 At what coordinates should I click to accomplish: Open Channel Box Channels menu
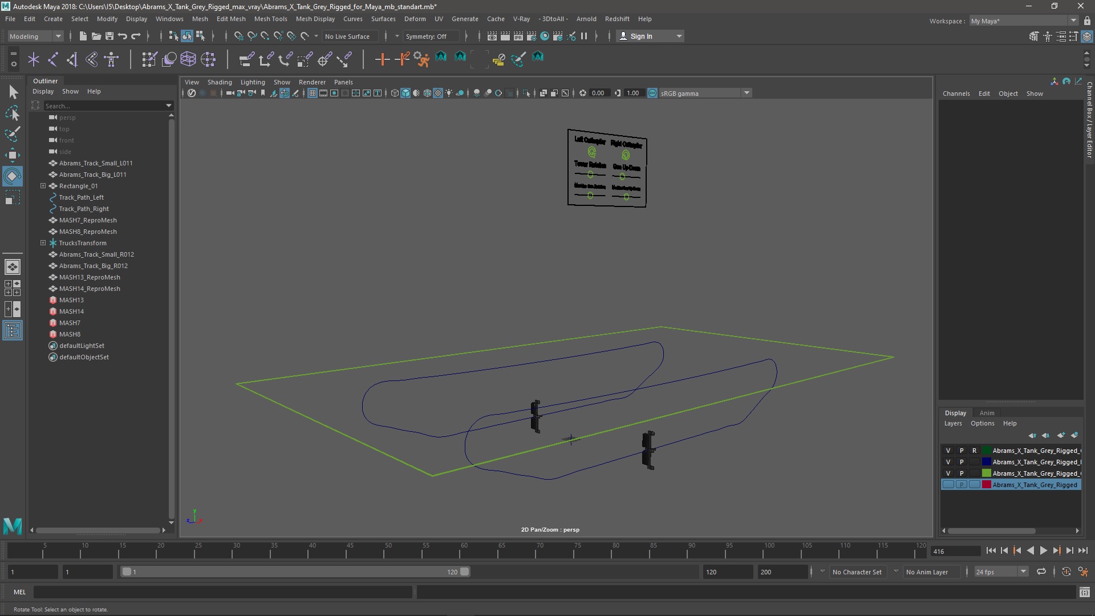[956, 94]
